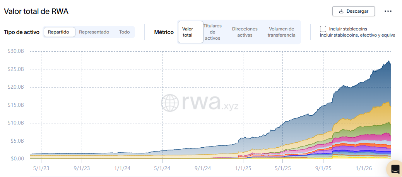
Task: Show the Direcciones activas metric
Action: (245, 32)
